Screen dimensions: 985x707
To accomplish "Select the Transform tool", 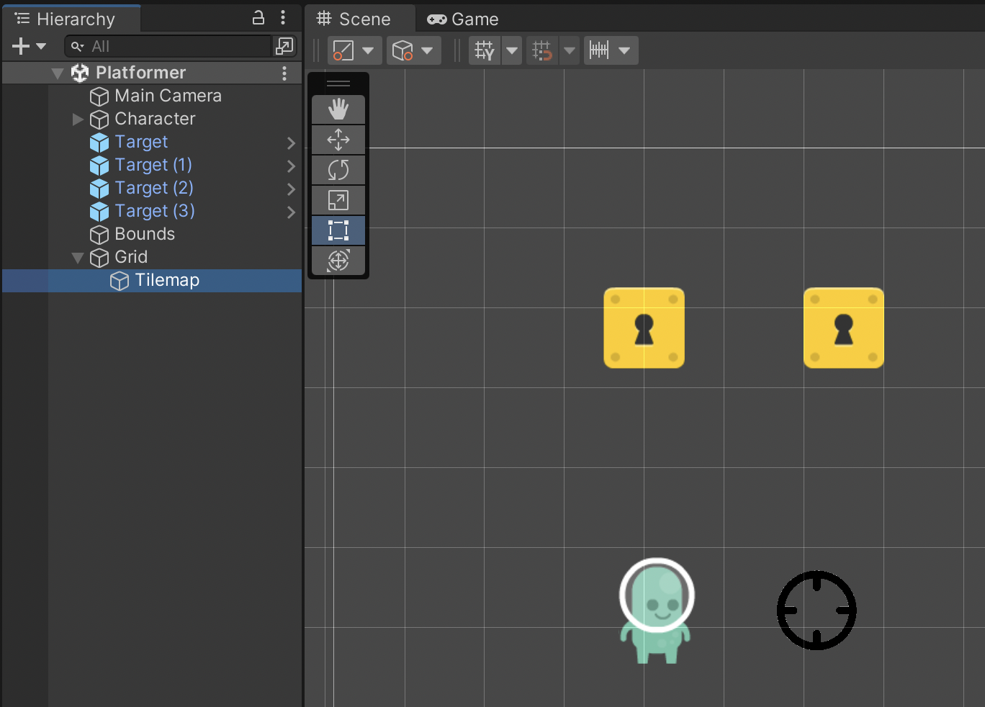I will (x=338, y=261).
